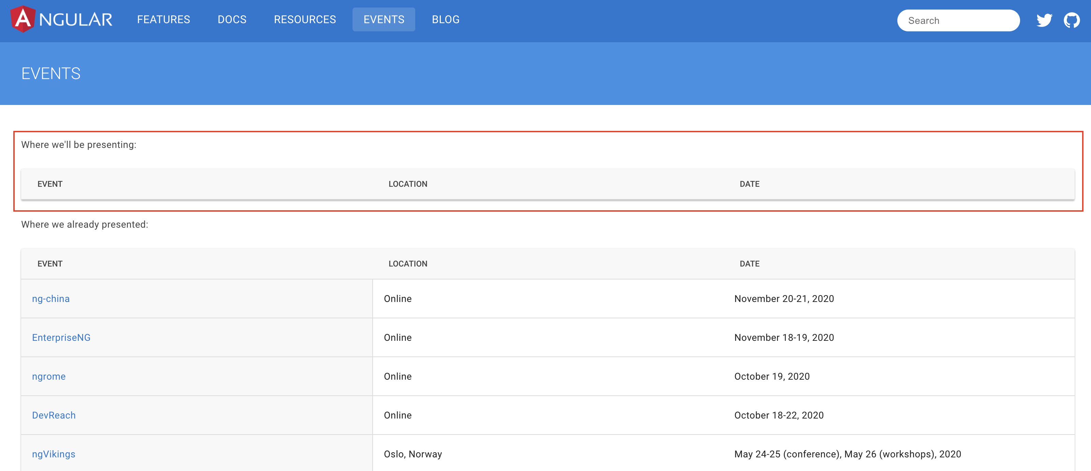The width and height of the screenshot is (1091, 471).
Task: Focus the Search input field
Action: (958, 20)
